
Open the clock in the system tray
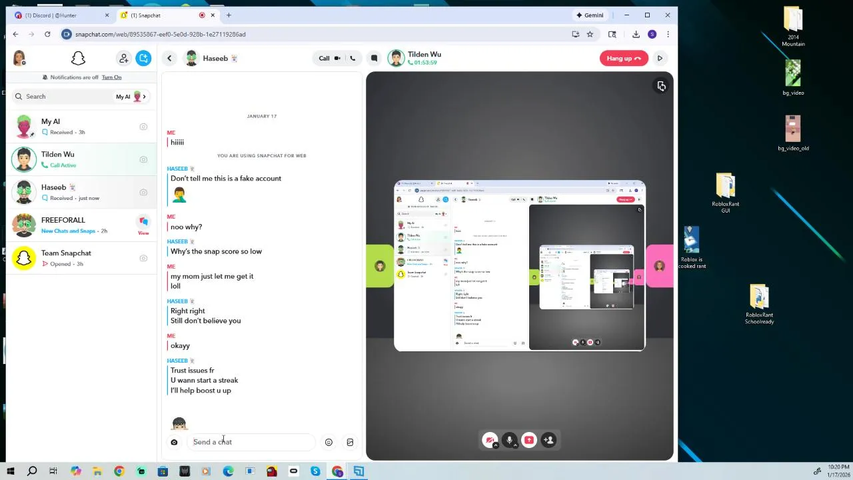[838, 471]
